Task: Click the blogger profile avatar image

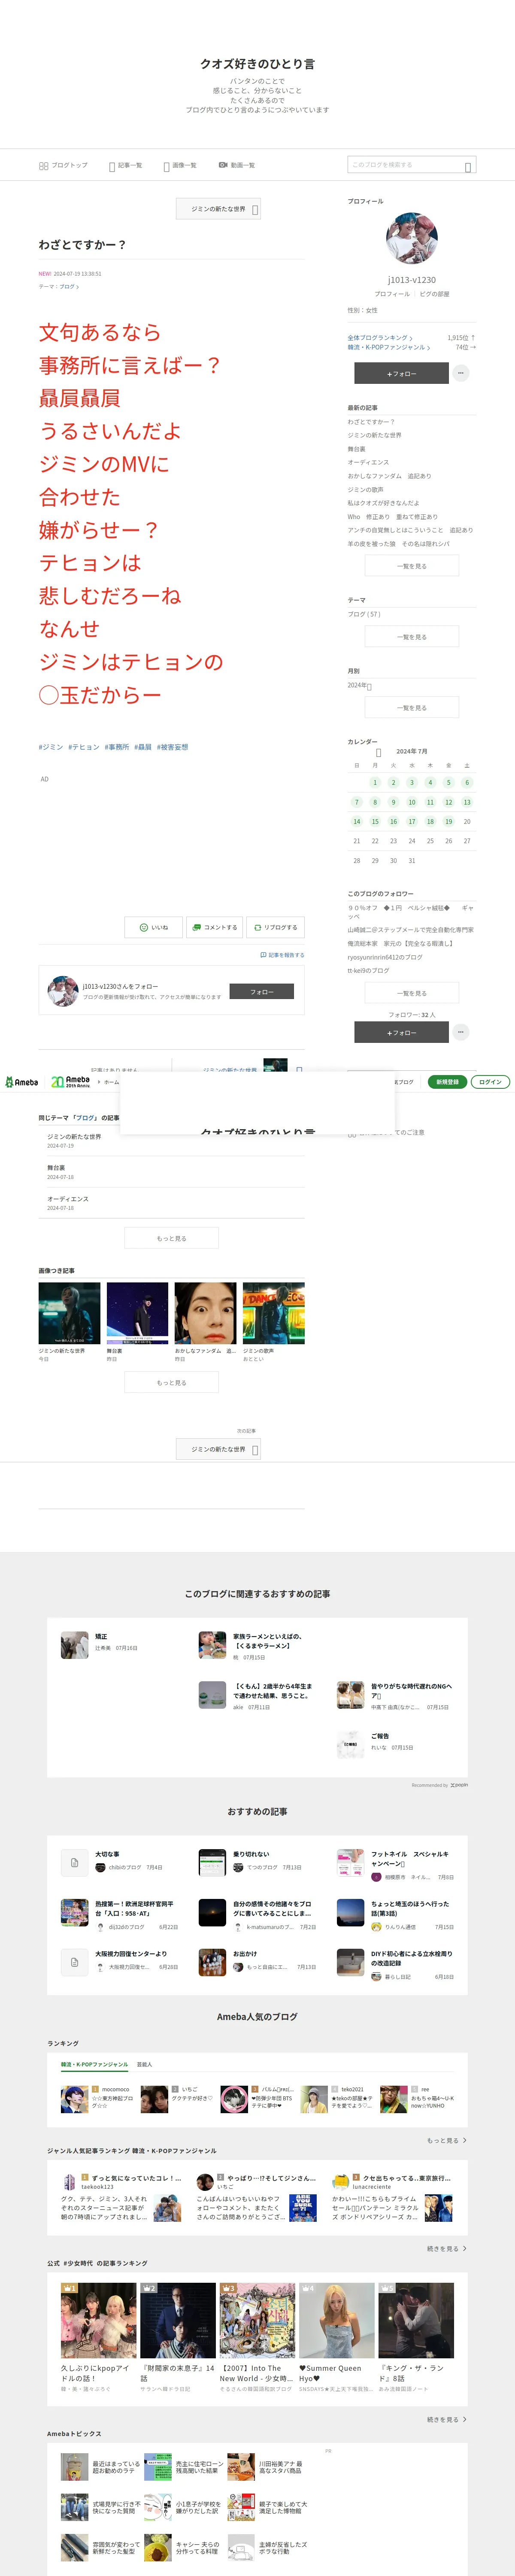Action: tap(412, 238)
